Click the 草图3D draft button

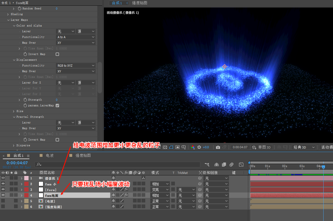click(261, 147)
